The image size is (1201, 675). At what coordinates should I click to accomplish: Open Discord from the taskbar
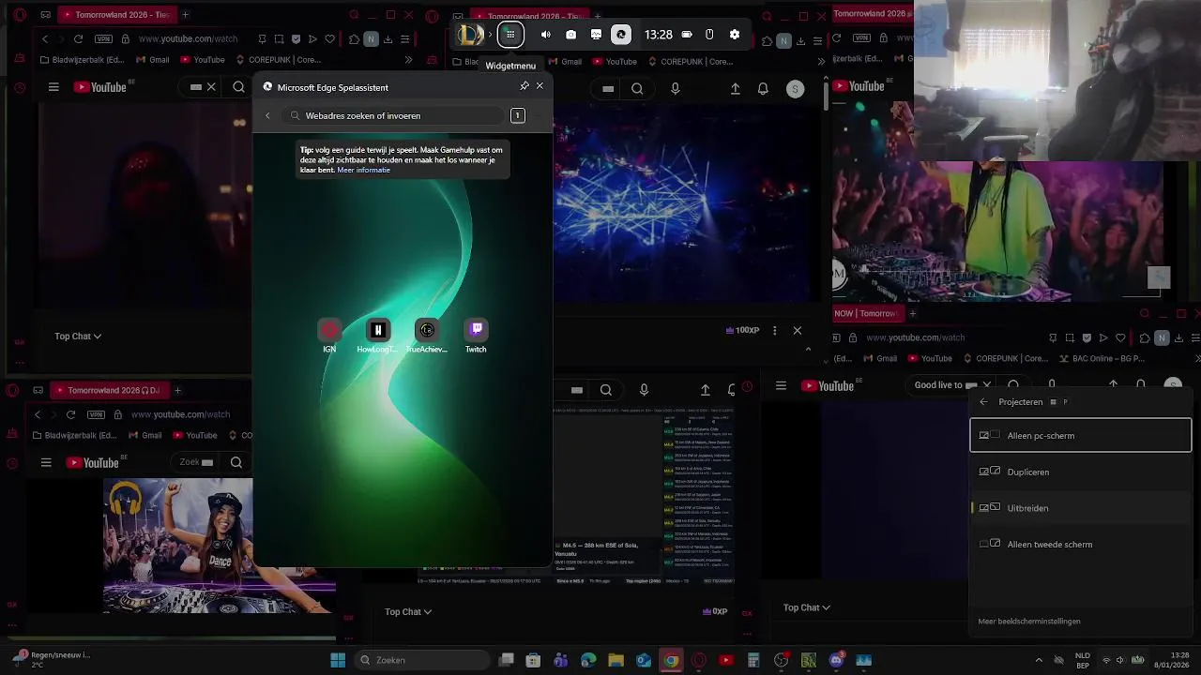tap(836, 661)
